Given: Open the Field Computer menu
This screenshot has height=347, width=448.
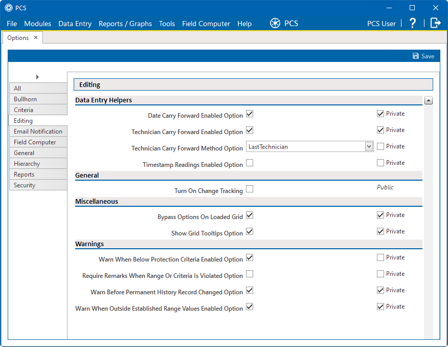Looking at the screenshot, I should (x=206, y=24).
